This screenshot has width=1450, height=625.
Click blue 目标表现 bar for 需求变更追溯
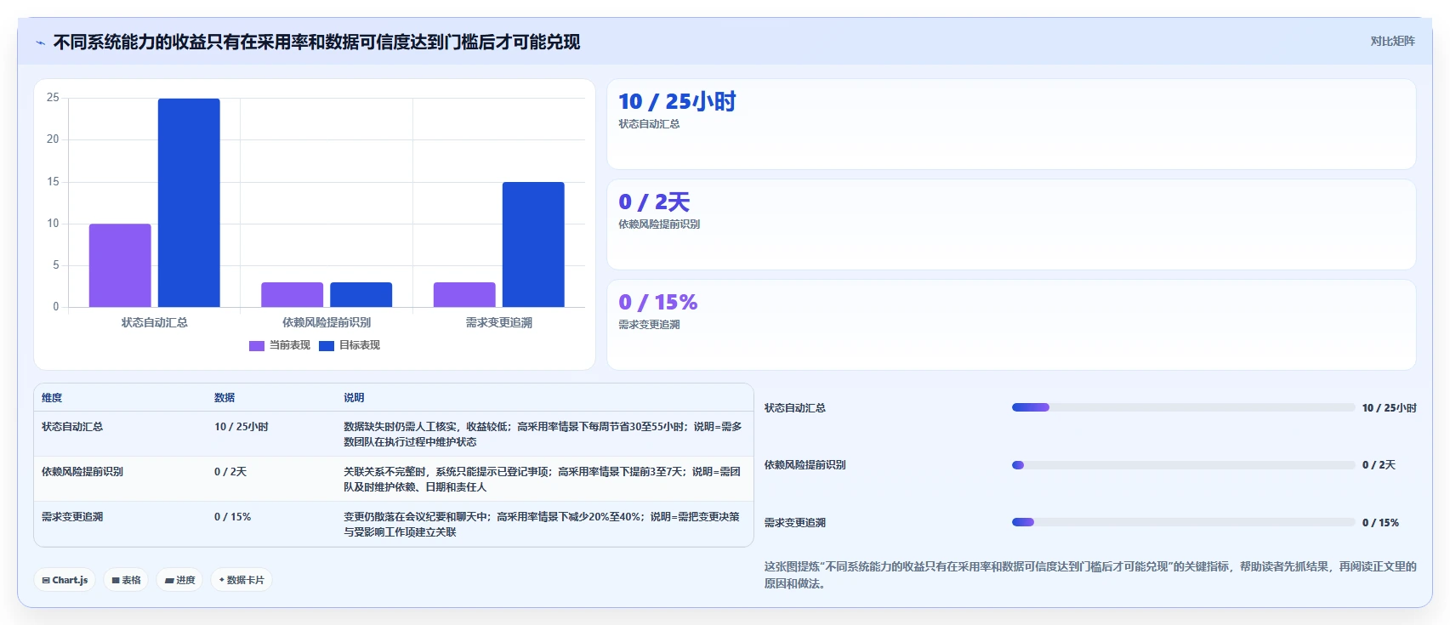tap(533, 244)
